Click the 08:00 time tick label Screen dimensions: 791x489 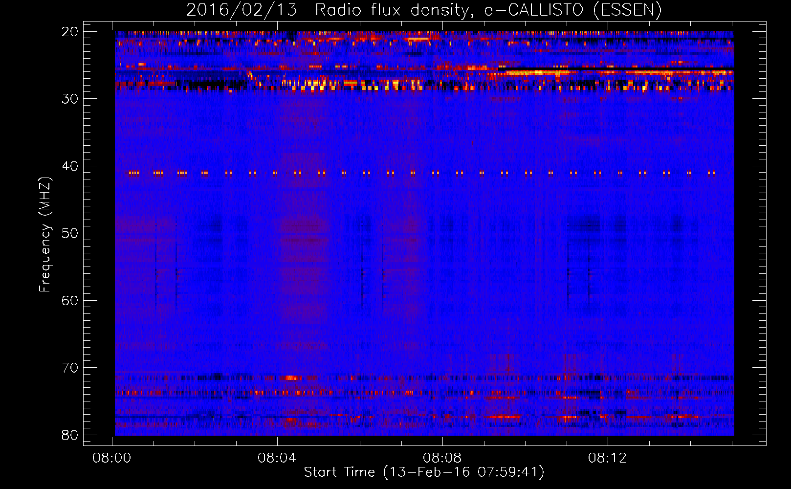coord(112,458)
